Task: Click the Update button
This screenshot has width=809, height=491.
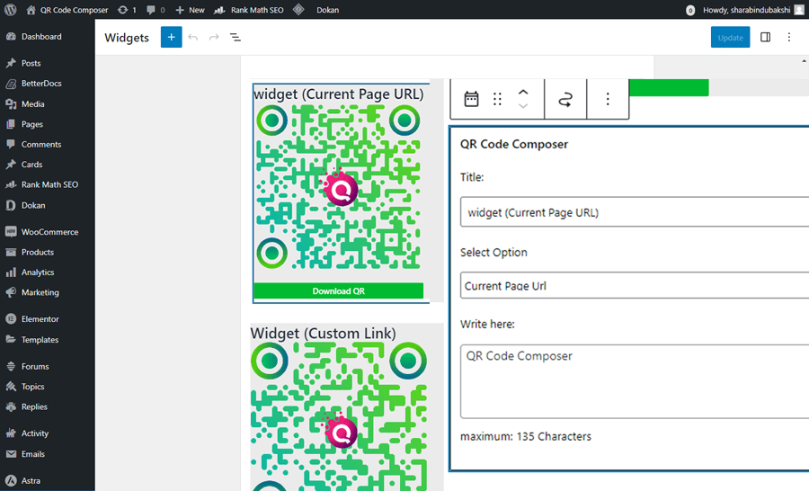Action: [x=730, y=38]
